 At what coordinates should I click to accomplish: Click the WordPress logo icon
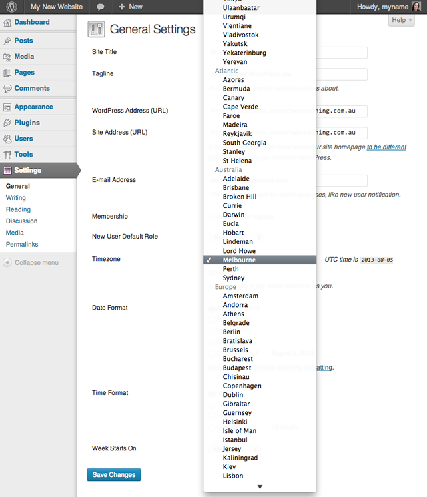point(11,7)
